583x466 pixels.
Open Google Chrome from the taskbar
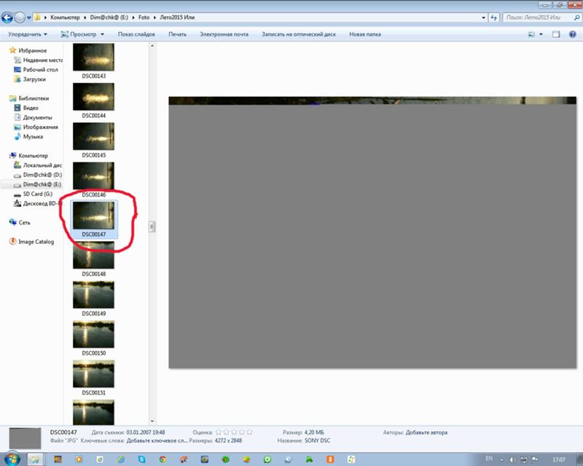(x=163, y=459)
